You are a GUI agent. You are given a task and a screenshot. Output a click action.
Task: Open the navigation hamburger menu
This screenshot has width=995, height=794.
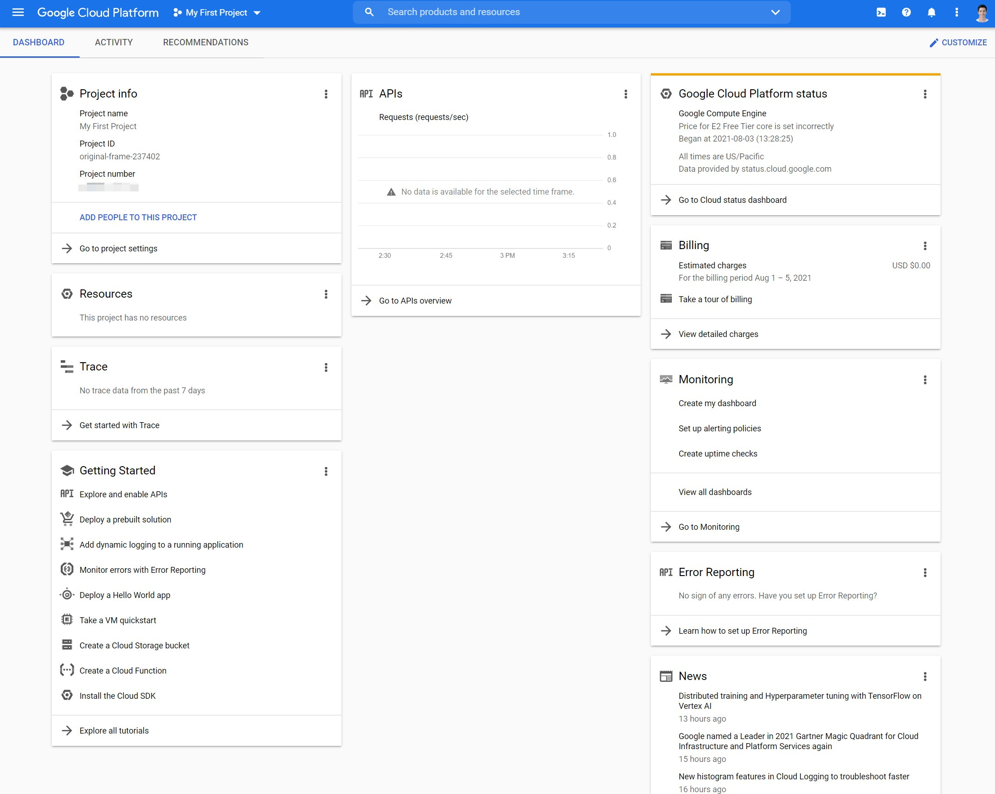pyautogui.click(x=18, y=12)
